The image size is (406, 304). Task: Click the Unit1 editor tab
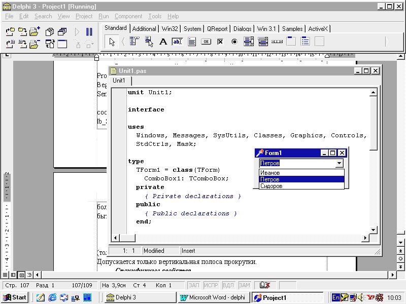[119, 81]
